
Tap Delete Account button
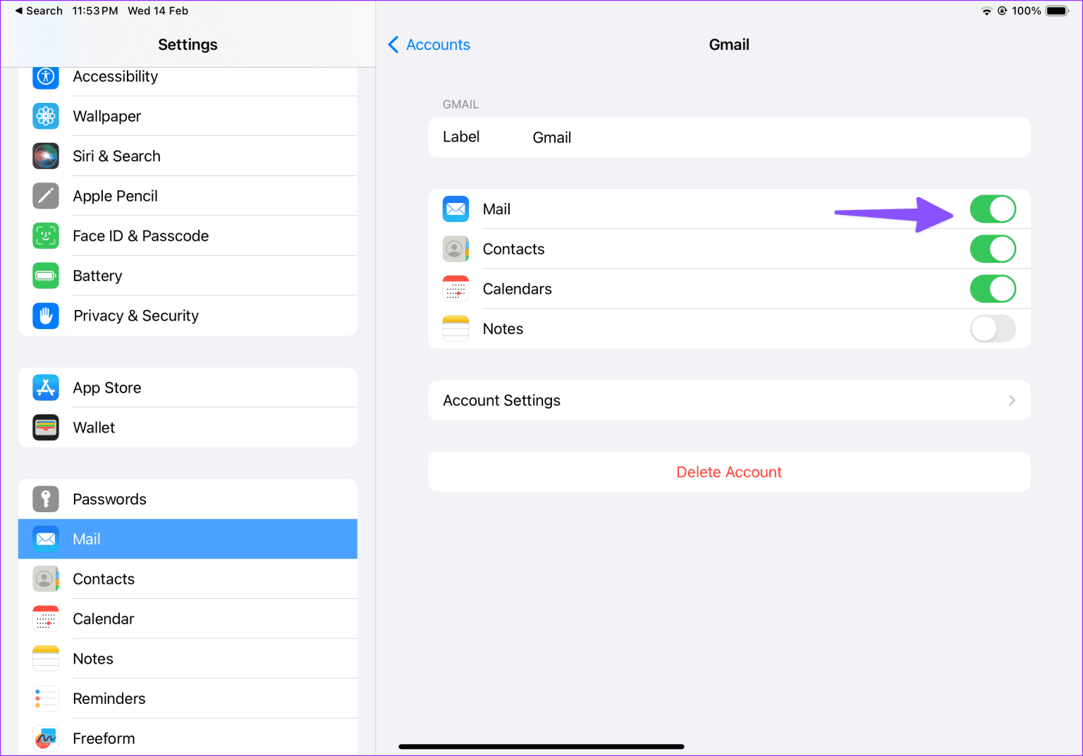729,472
